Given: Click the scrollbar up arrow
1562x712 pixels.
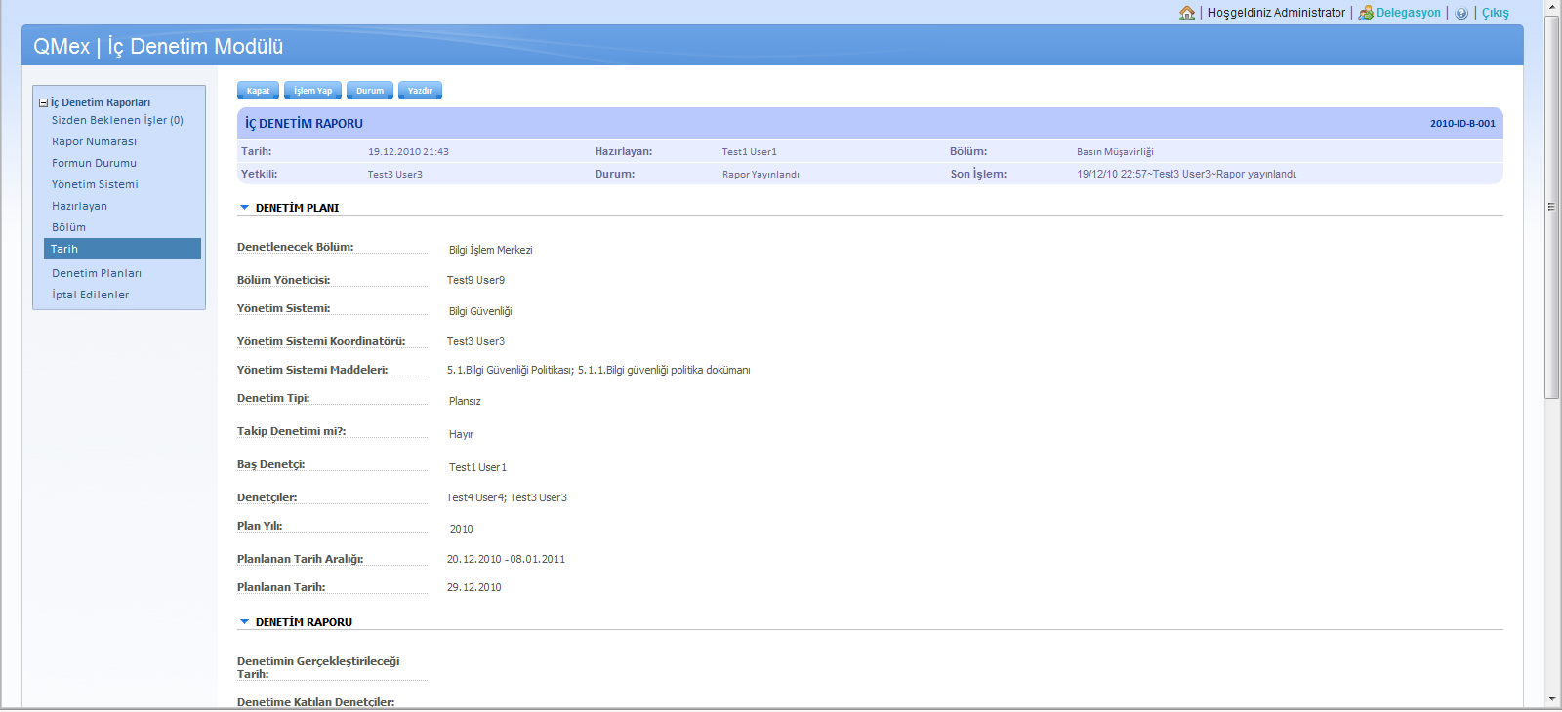Looking at the screenshot, I should coord(1551,7).
